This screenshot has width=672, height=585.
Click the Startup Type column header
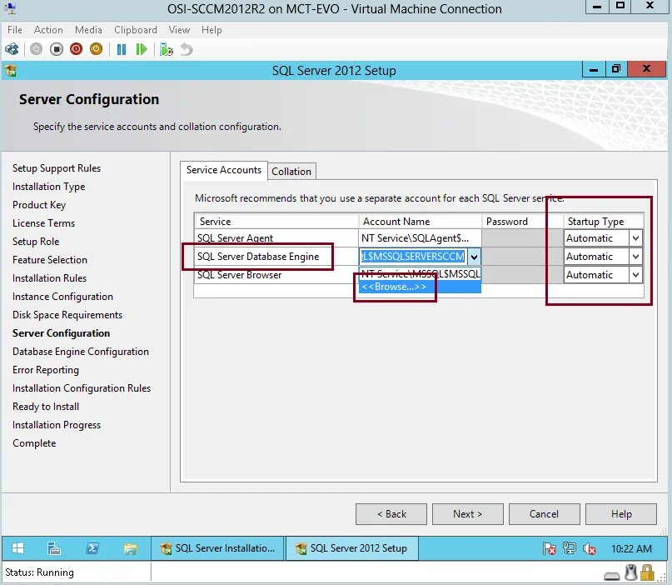coord(604,222)
